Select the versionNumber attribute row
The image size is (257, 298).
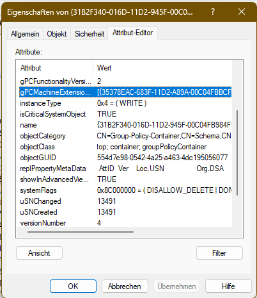click(125, 223)
